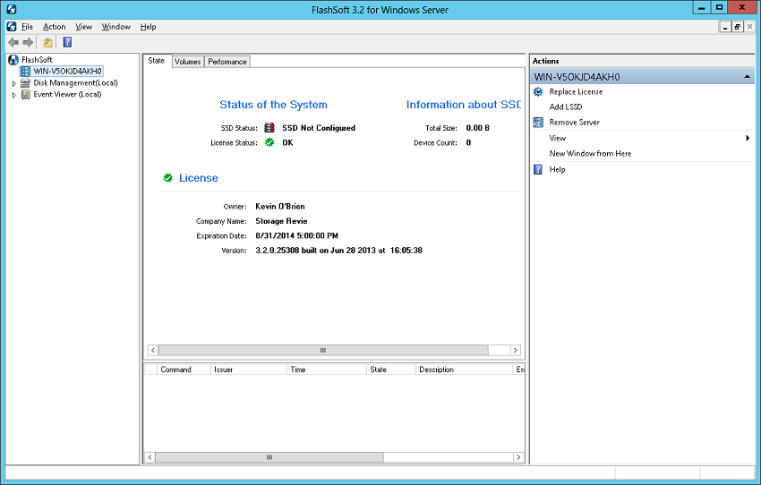Screen dimensions: 761x485
Task: Click the blue Help toolbar icon
Action: click(67, 42)
